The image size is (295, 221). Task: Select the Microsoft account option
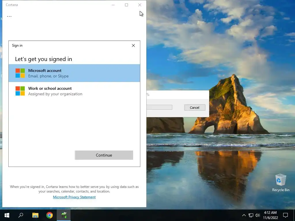click(x=74, y=73)
